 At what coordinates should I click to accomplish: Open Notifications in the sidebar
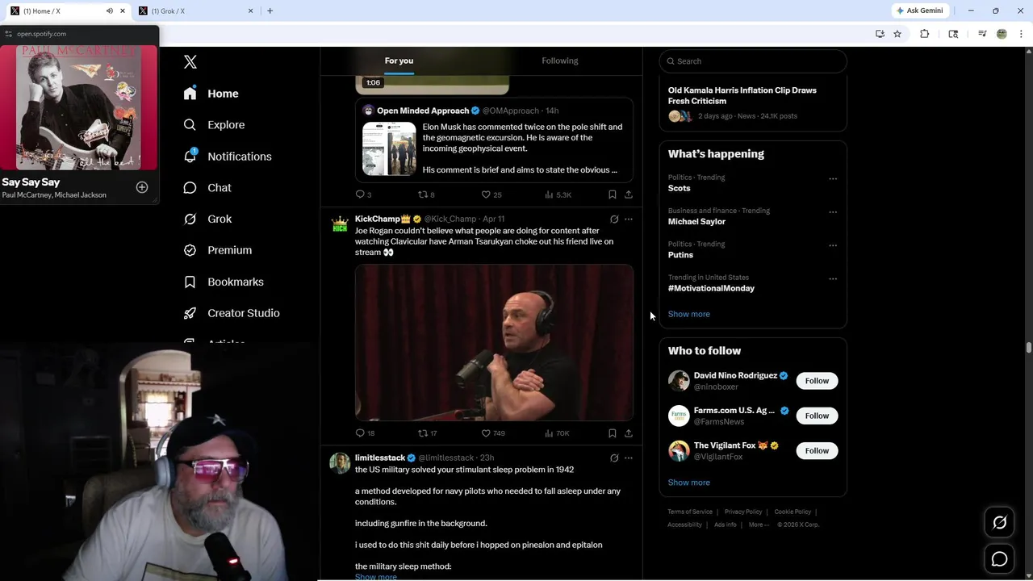(x=228, y=157)
